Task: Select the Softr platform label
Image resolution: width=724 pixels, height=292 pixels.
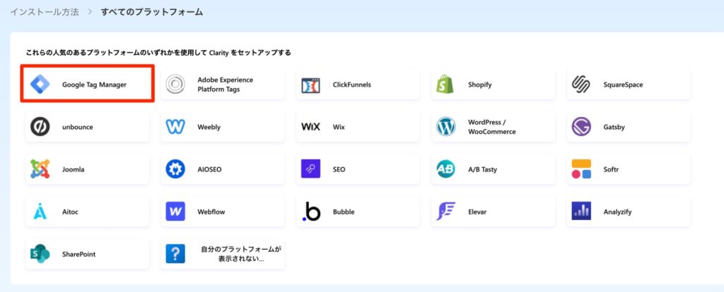Action: point(611,169)
